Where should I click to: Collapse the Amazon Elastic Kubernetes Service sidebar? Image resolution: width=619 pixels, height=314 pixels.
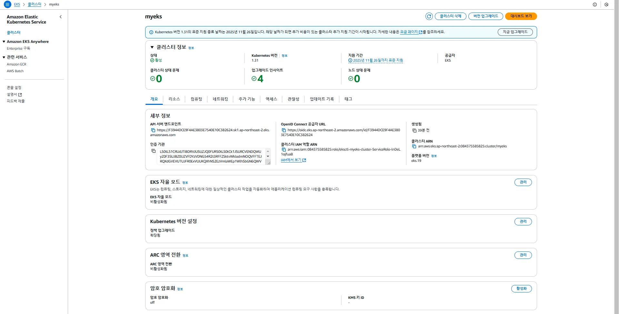pos(61,17)
